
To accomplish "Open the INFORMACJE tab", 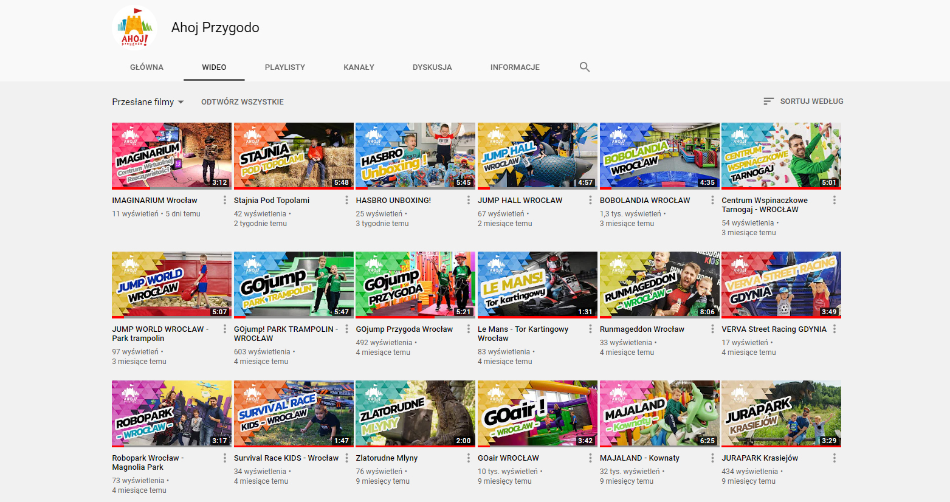I will click(x=515, y=67).
